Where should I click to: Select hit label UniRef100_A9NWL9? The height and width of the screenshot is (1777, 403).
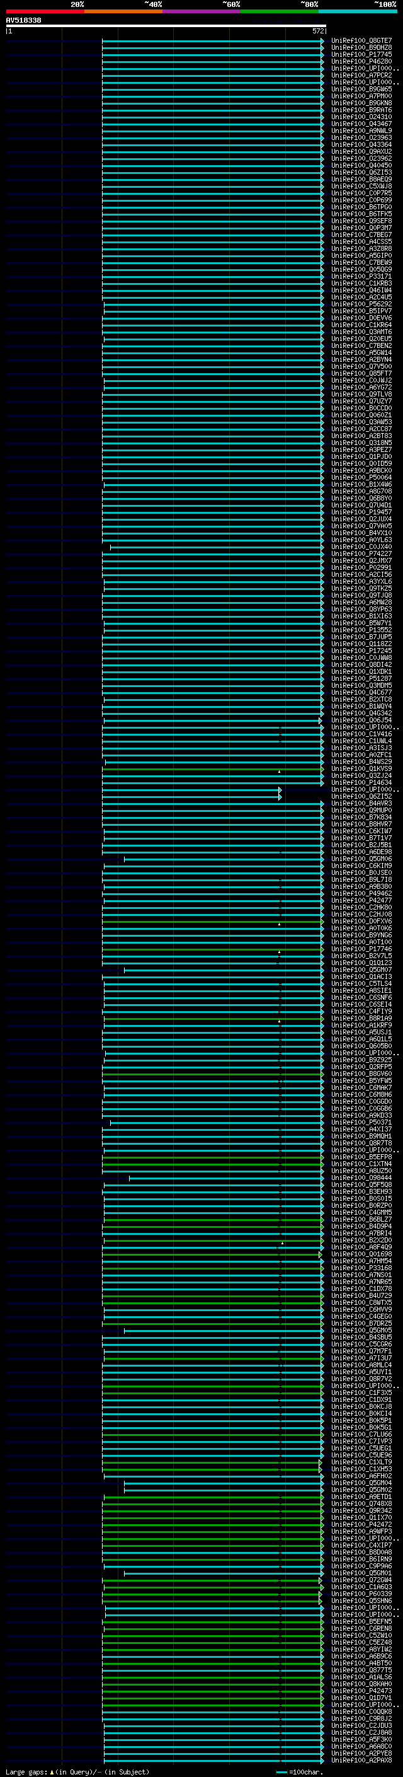(x=361, y=130)
